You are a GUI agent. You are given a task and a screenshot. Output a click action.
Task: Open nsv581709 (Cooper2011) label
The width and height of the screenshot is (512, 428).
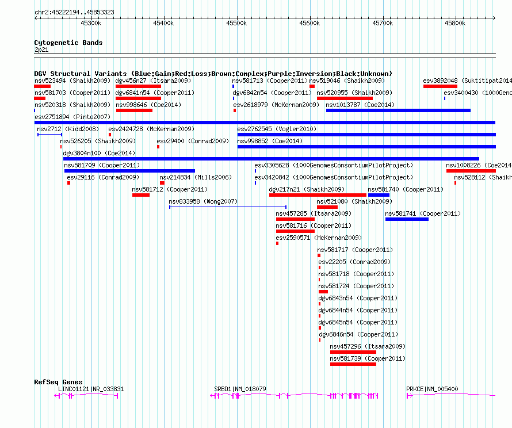pos(102,165)
